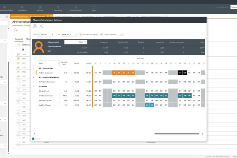The height and width of the screenshot is (158, 237).
Task: Open the Name column dropdown in the grid
Action: point(58,63)
